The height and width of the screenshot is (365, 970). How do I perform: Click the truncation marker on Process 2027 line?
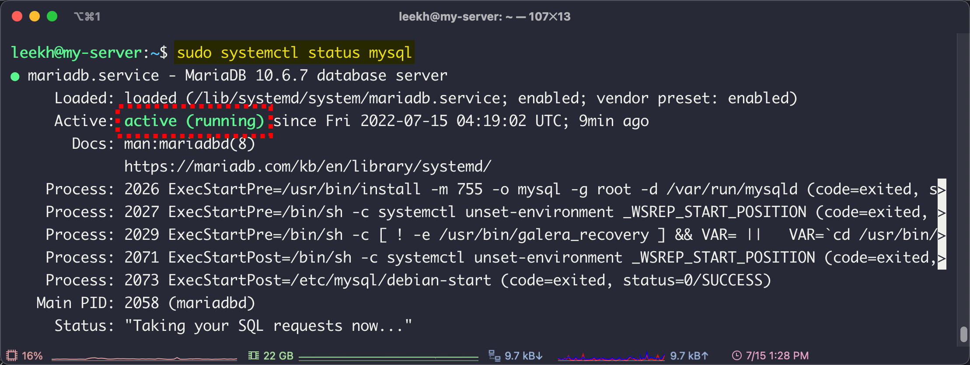pos(942,212)
